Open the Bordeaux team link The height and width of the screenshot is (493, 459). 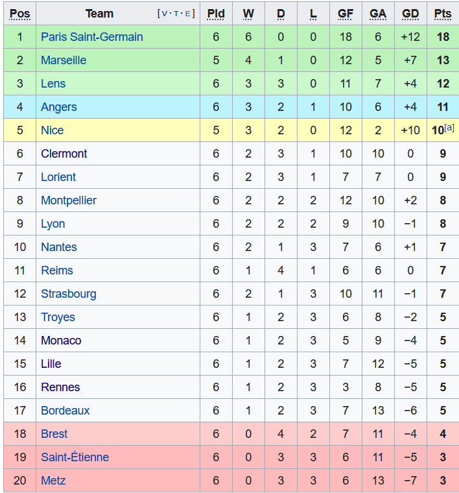click(x=65, y=411)
